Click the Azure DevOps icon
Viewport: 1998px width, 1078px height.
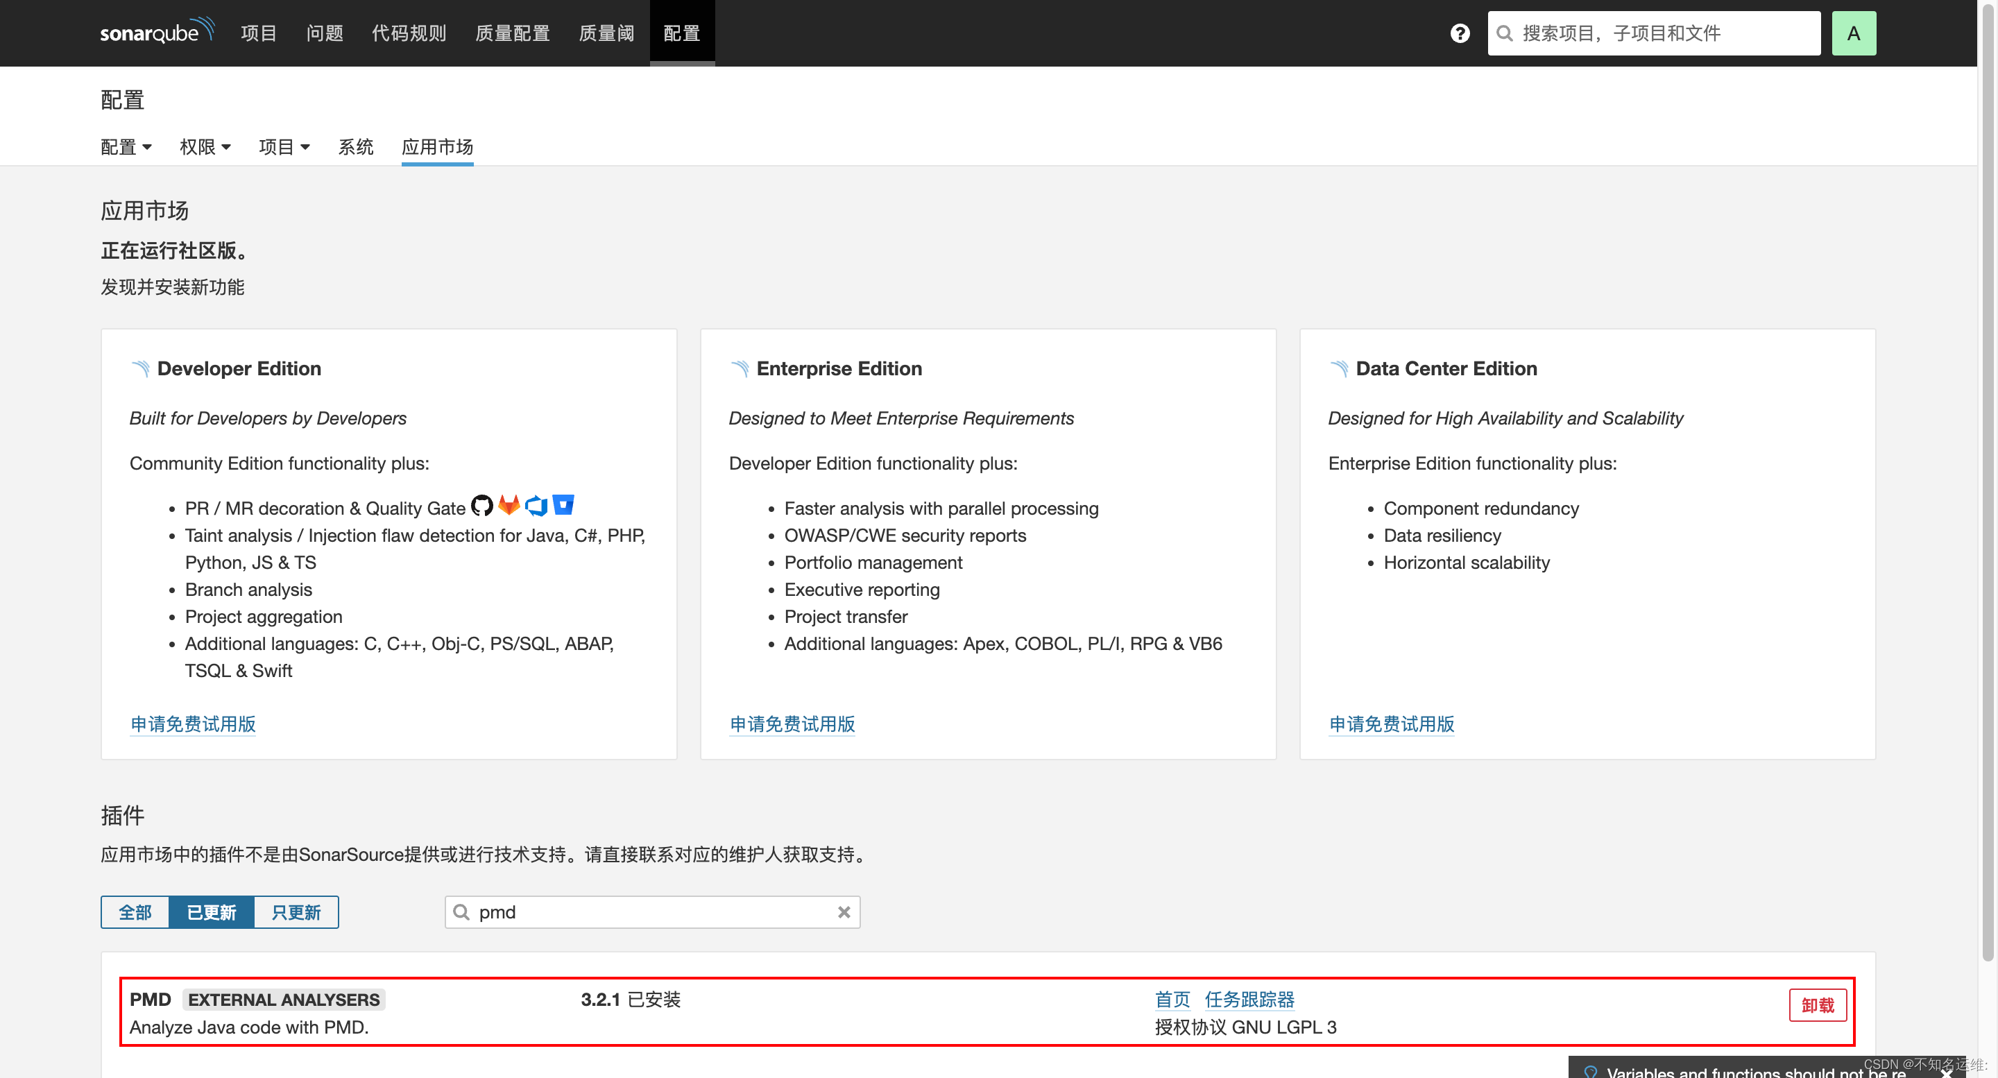point(536,506)
